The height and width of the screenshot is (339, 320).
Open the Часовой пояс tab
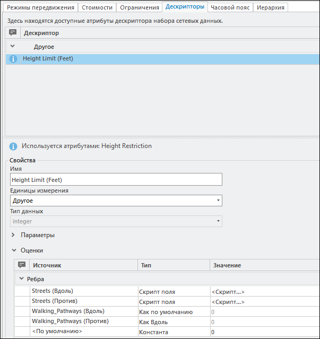(230, 7)
